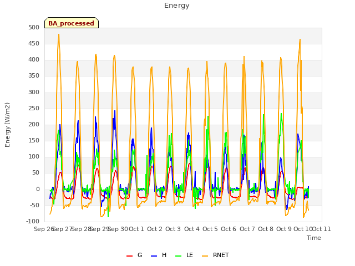355x266 pixels.
Task: Select the H legend entry
Action: (x=159, y=255)
